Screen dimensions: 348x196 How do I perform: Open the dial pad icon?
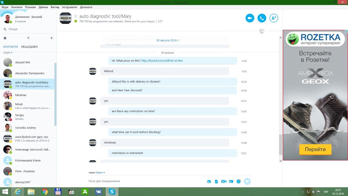28,38
